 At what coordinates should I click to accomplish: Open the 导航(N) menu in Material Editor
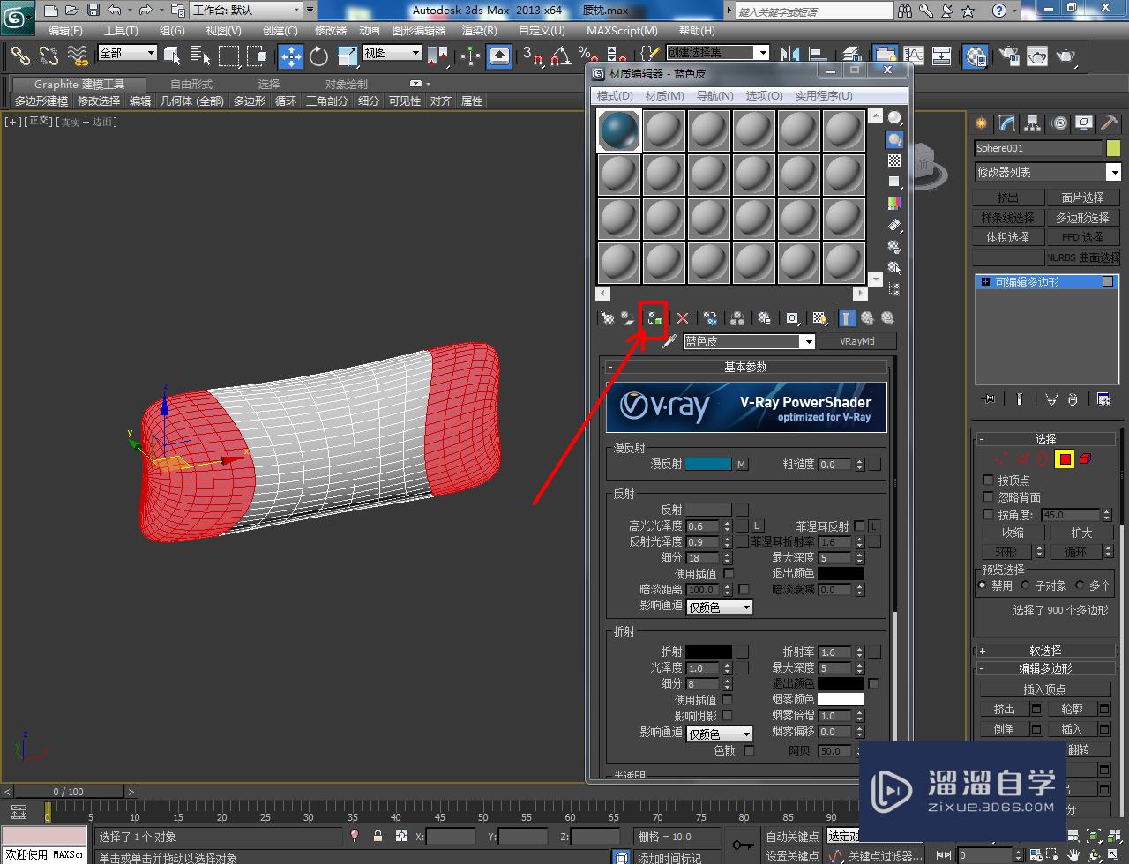714,95
